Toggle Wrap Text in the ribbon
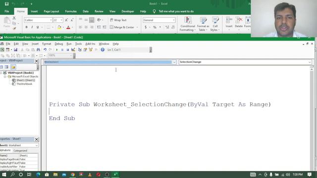 point(118,20)
